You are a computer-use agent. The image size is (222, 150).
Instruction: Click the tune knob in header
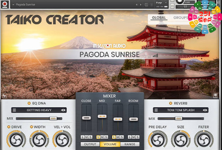pos(180,2)
